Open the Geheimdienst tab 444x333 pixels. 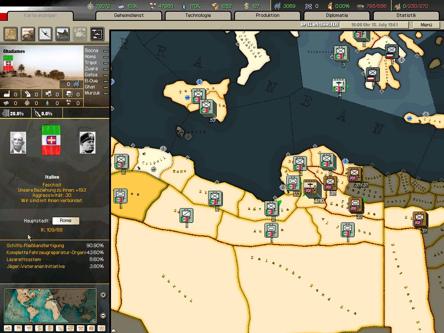coord(129,16)
